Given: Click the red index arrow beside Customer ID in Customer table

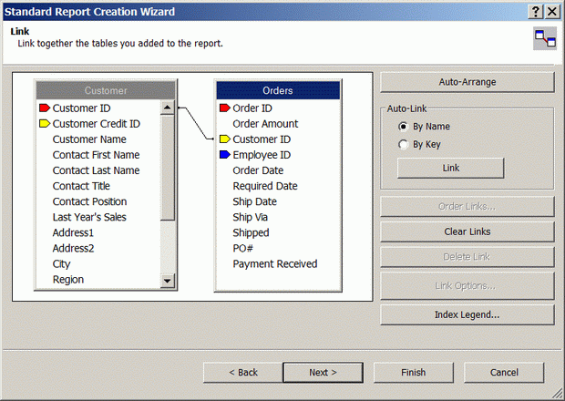Looking at the screenshot, I should [x=44, y=108].
